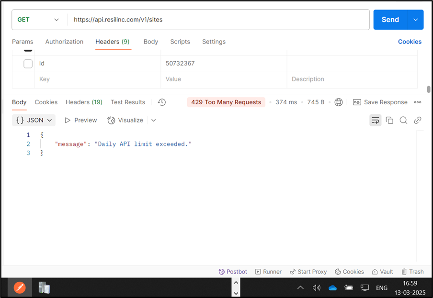The height and width of the screenshot is (298, 433).
Task: Open the Scripts tab
Action: pyautogui.click(x=180, y=42)
